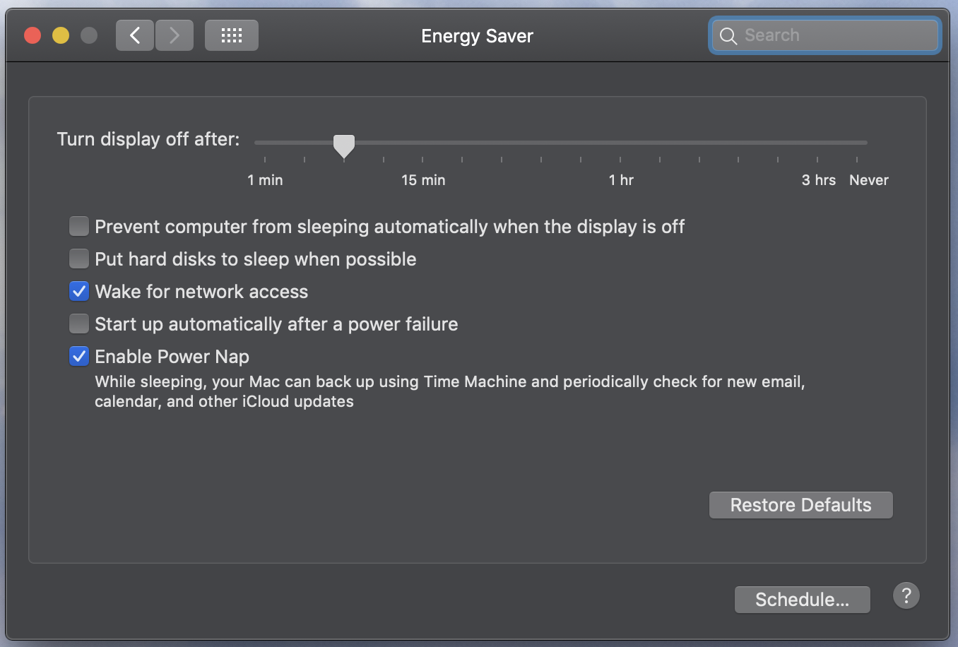
Task: Click the gray zoom window button
Action: click(89, 35)
